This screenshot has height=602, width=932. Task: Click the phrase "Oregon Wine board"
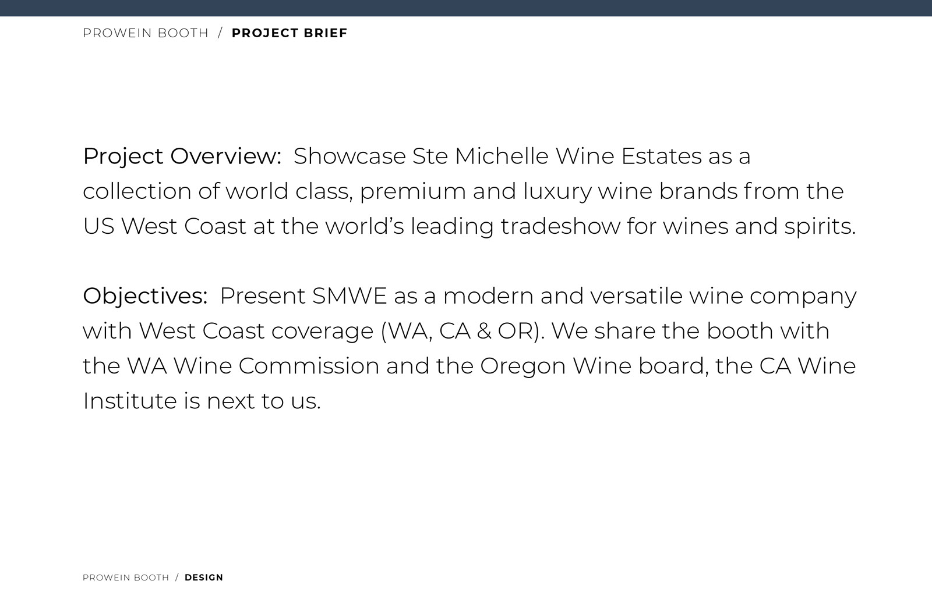[594, 366]
